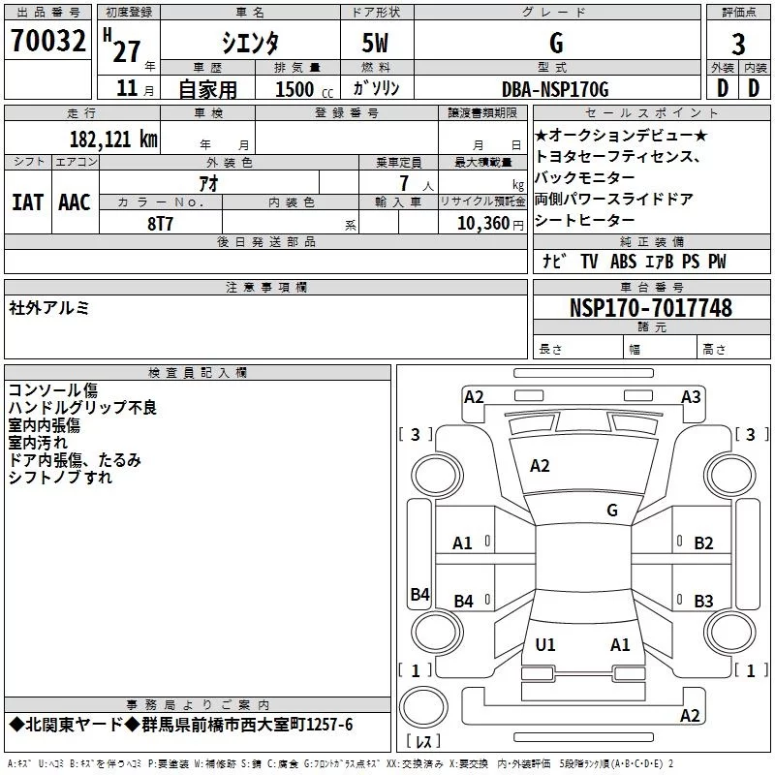Click the 北関東ヤード yard address line
This screenshot has height=775, width=775.
(181, 725)
